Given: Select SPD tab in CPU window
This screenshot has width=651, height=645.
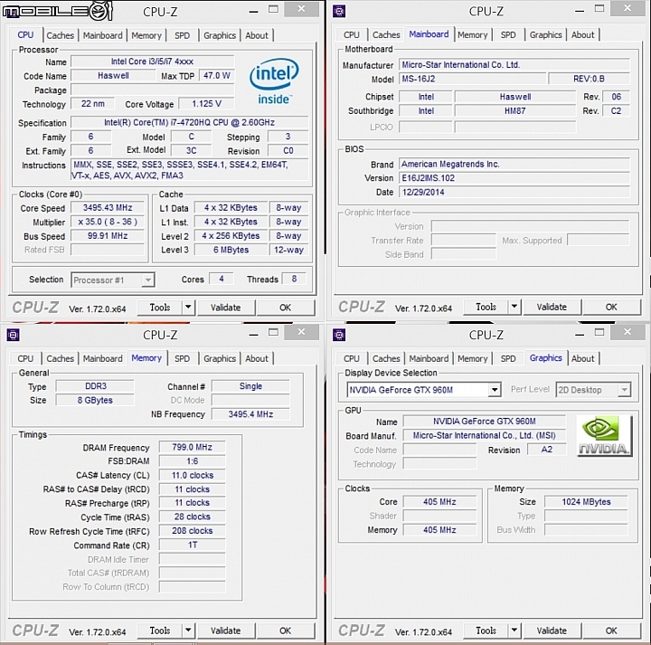Looking at the screenshot, I should pos(182,35).
